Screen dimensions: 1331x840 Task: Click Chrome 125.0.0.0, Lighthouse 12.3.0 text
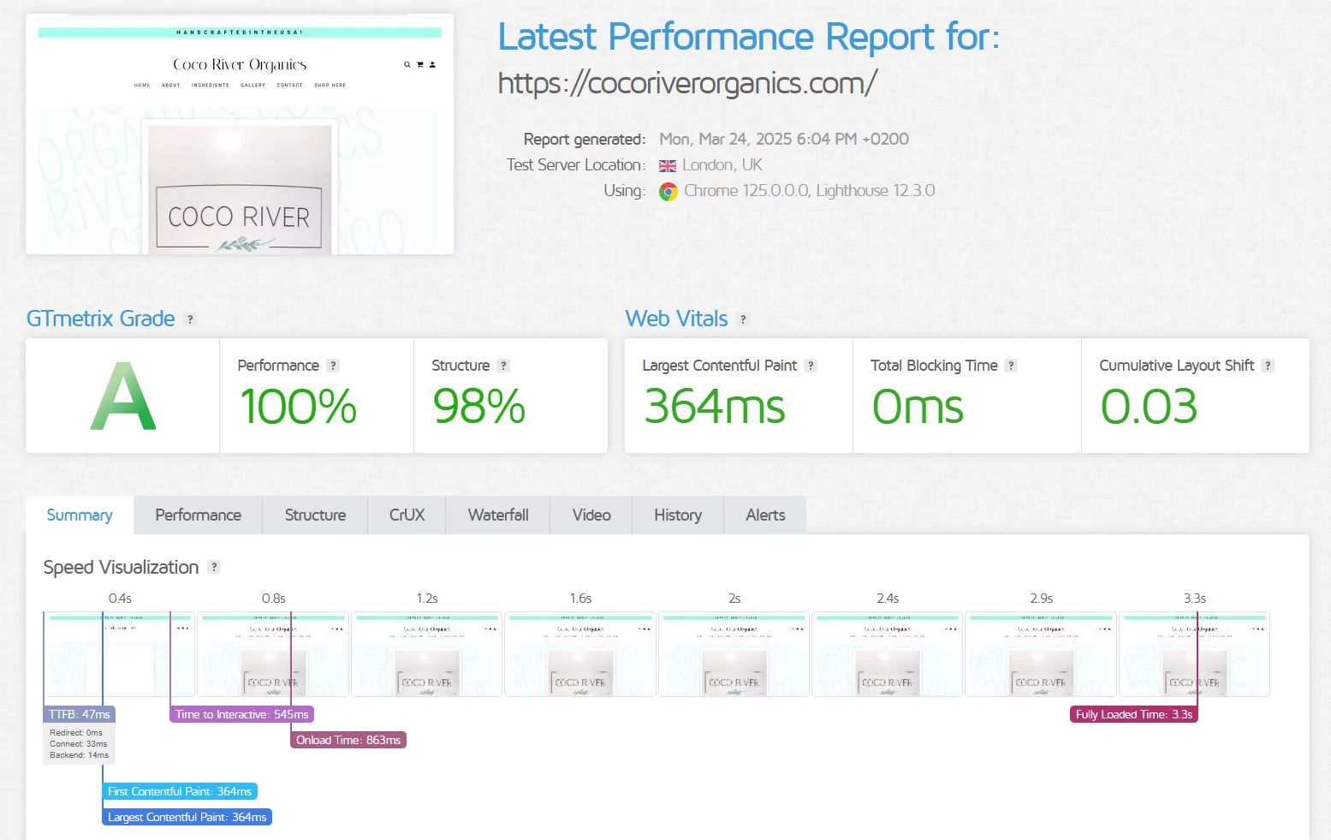[x=810, y=190]
